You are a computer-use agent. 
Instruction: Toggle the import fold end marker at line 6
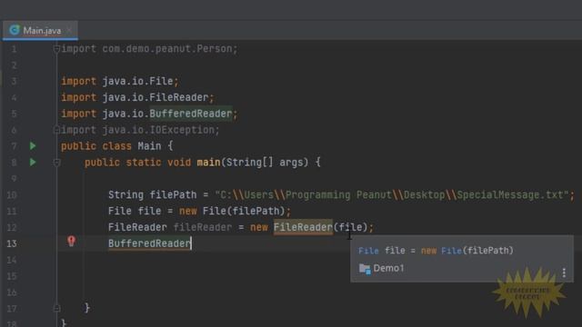tap(56, 130)
